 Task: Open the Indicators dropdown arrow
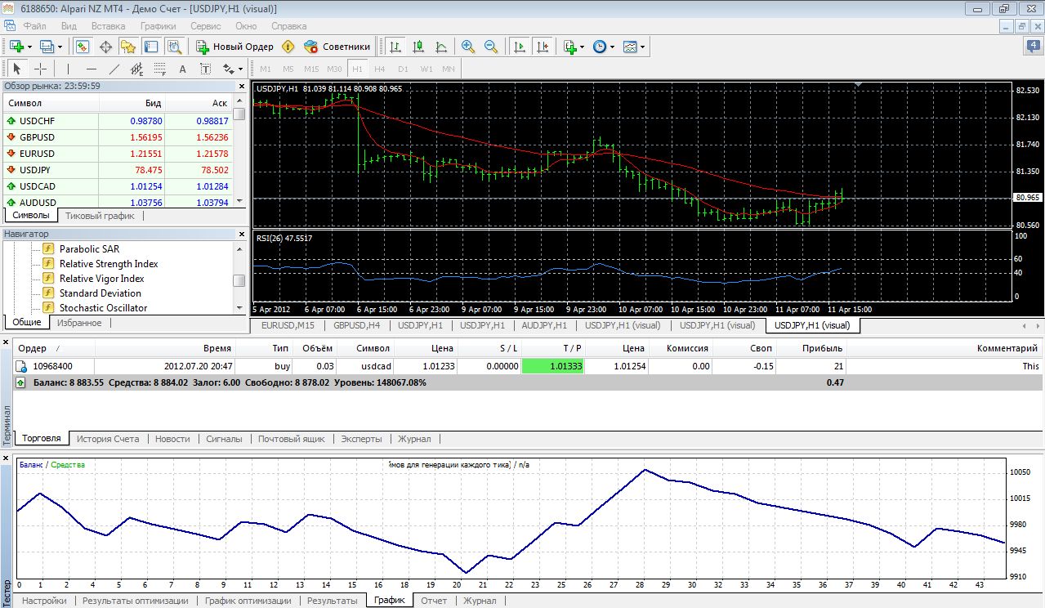(583, 47)
